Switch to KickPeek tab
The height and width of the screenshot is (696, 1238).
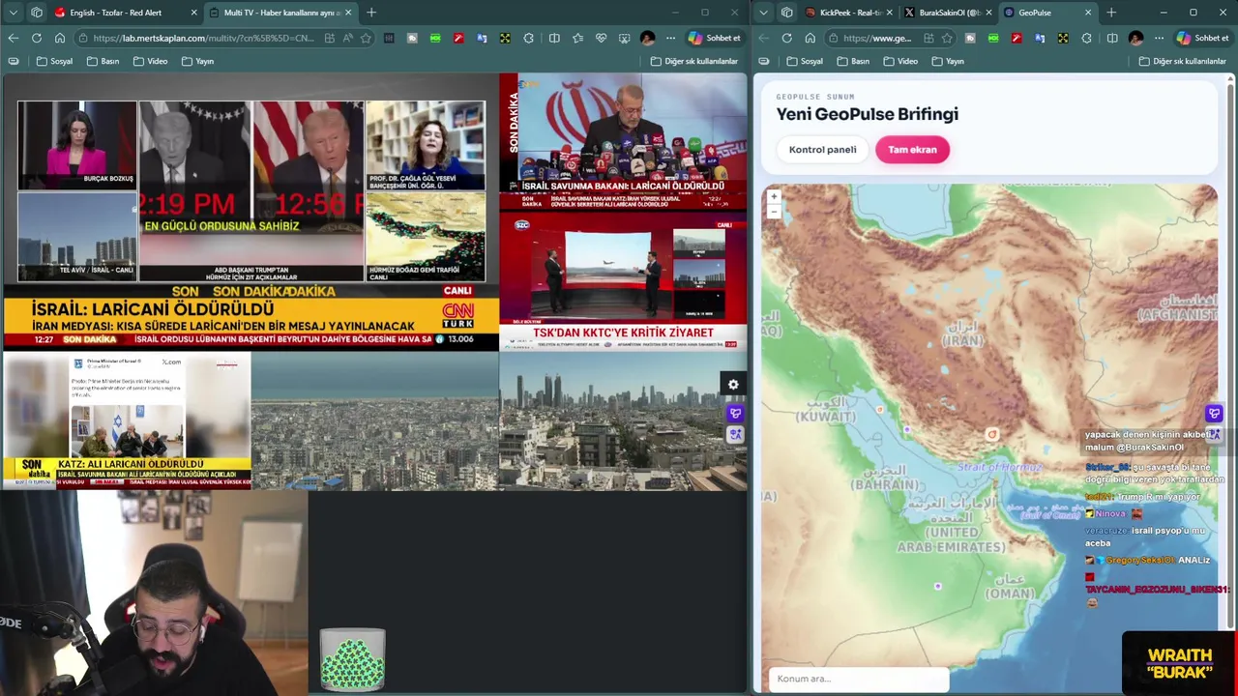(x=847, y=13)
